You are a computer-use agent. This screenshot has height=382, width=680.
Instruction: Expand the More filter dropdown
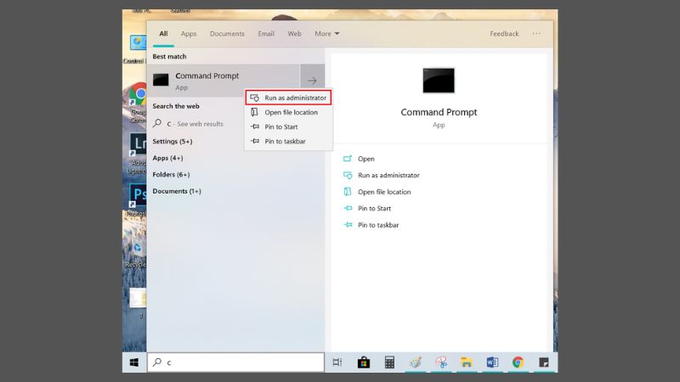(326, 34)
